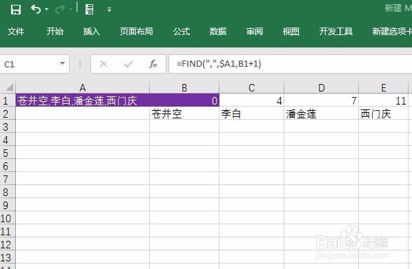Select column E header
This screenshot has width=412, height=269.
coord(383,88)
